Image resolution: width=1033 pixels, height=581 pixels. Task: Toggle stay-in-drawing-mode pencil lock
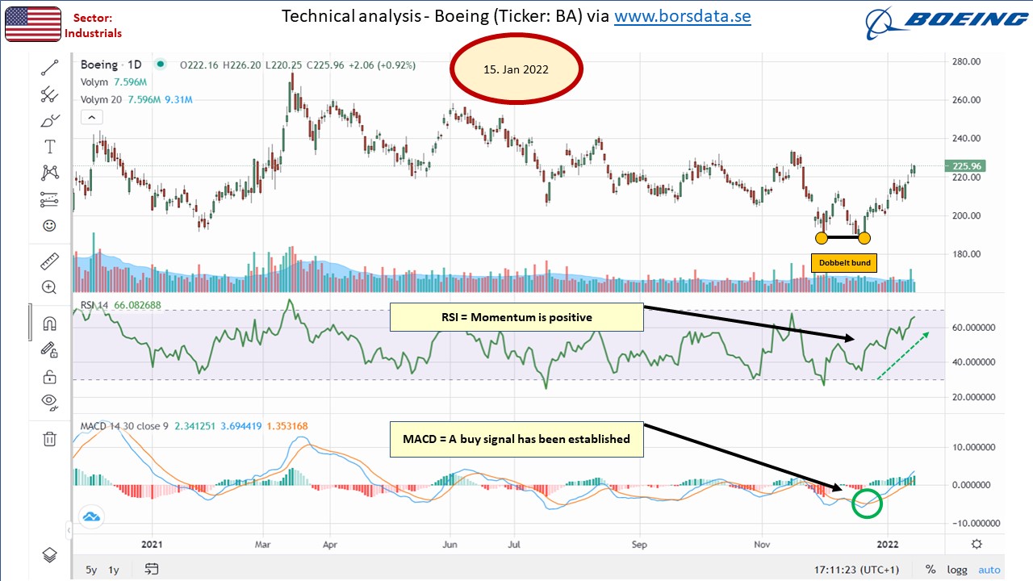tap(49, 349)
